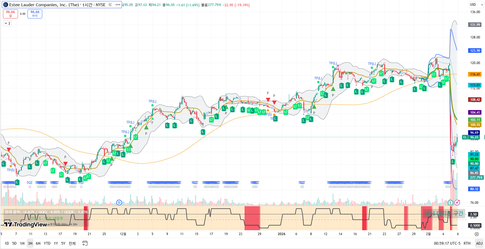Open the Go to date calendar icon
Screen dimensions: 485x249
click(x=85, y=243)
